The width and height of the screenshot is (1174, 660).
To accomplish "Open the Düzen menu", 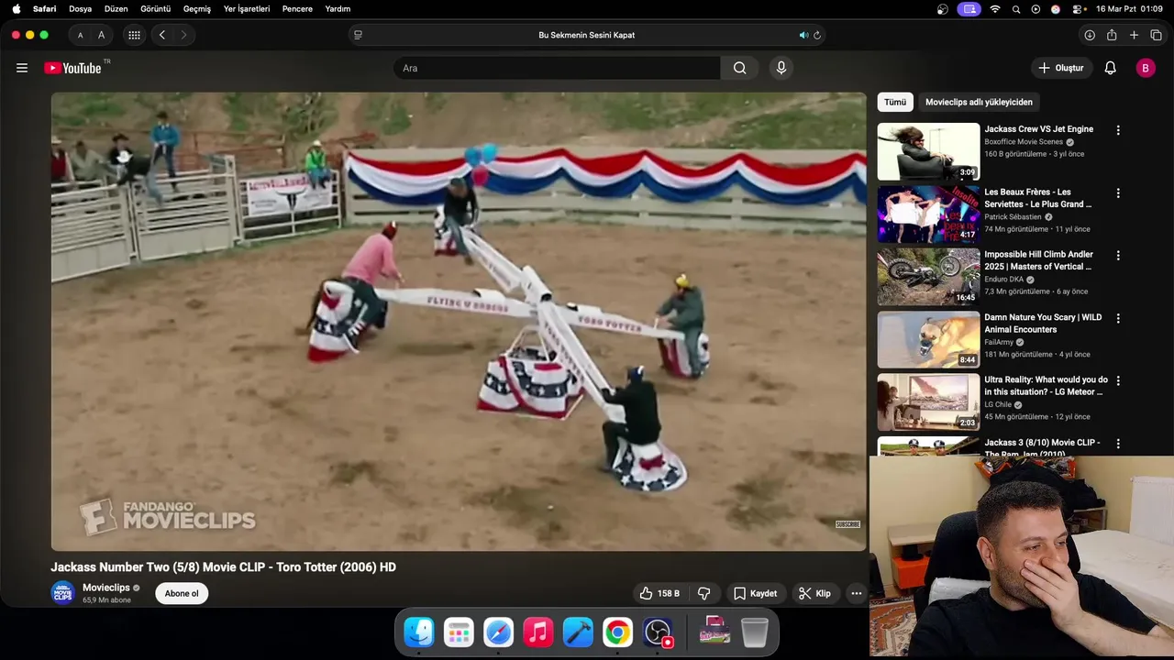I will [116, 9].
